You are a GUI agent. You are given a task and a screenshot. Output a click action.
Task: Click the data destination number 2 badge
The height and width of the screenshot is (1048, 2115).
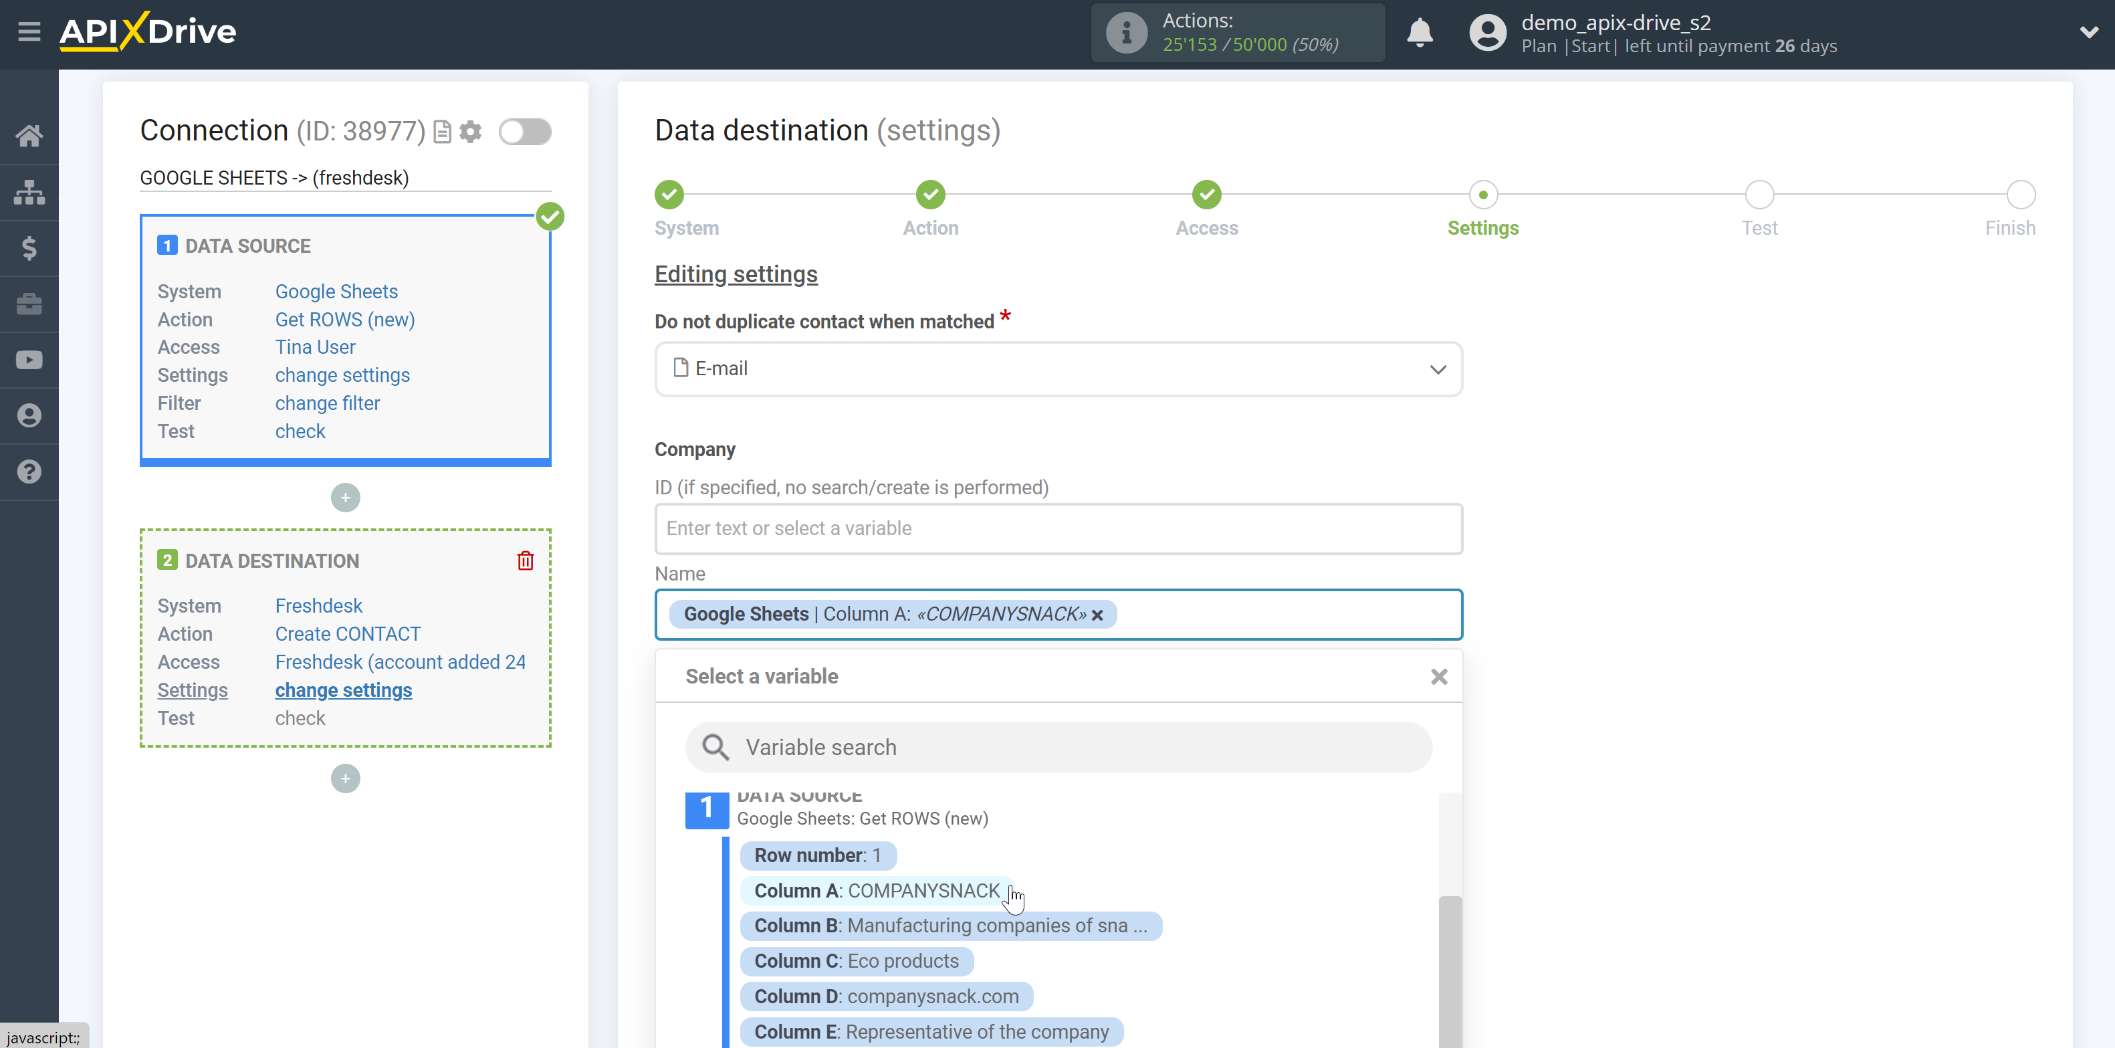tap(167, 560)
